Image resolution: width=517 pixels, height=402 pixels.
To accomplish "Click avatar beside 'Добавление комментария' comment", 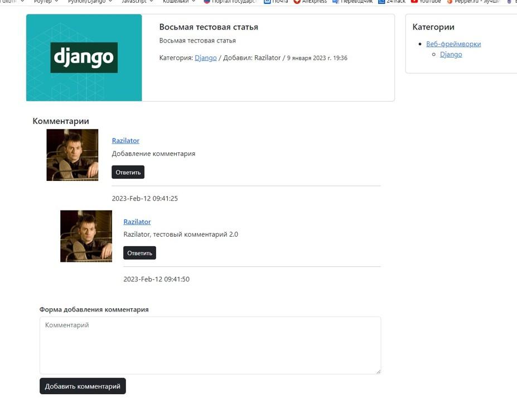I will point(72,155).
